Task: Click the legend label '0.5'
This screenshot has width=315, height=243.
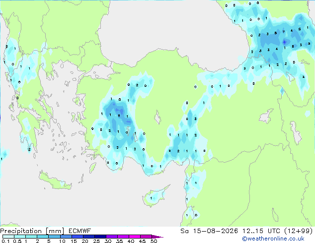Action: [x=17, y=241]
